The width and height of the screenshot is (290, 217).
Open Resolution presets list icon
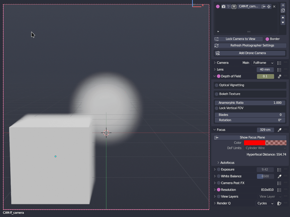(279, 190)
